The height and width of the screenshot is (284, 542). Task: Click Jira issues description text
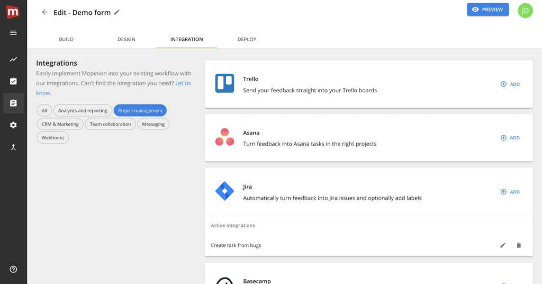332,198
